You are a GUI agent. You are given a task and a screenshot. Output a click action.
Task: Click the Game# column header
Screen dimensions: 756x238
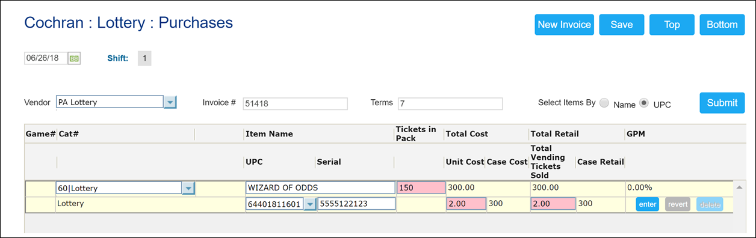pyautogui.click(x=40, y=134)
